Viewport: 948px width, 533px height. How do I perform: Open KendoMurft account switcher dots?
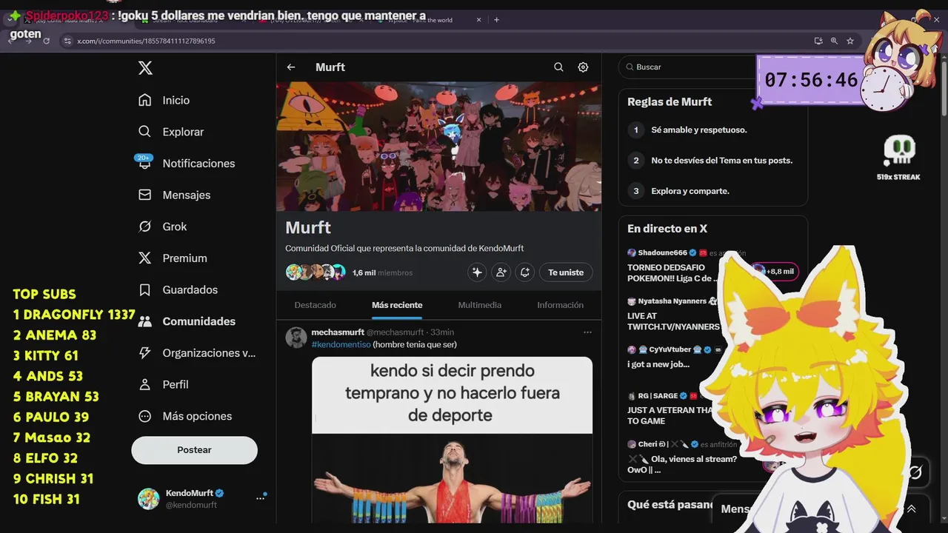(x=261, y=498)
